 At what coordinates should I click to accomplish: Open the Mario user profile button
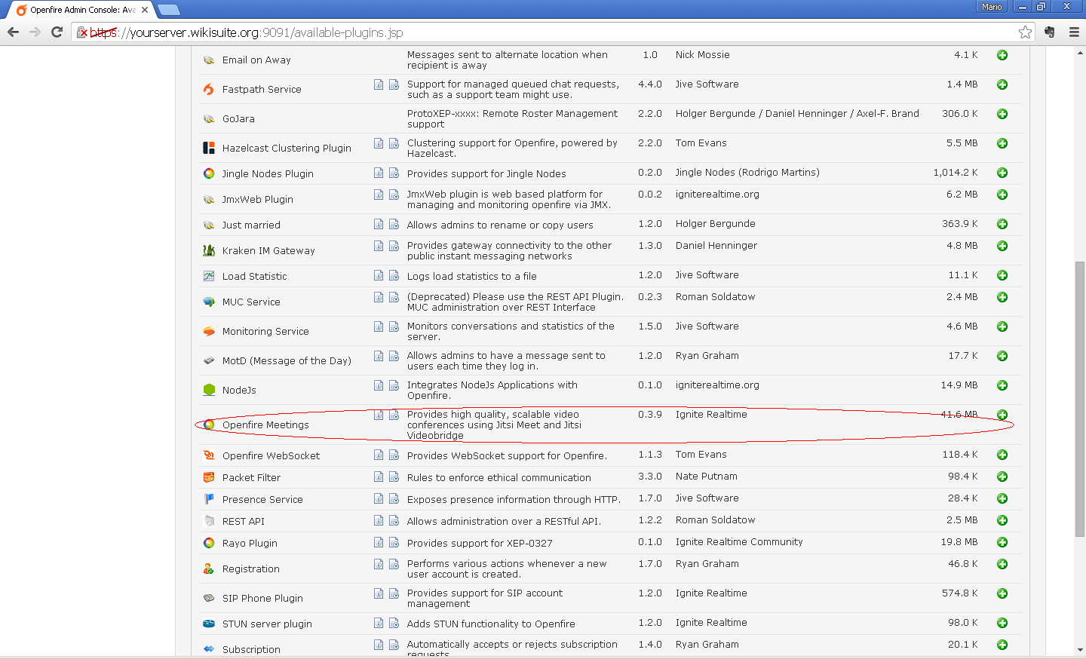(992, 7)
